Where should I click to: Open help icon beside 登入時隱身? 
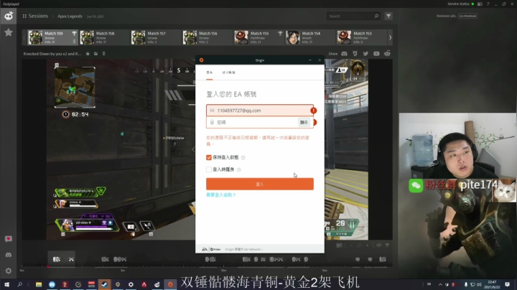238,169
